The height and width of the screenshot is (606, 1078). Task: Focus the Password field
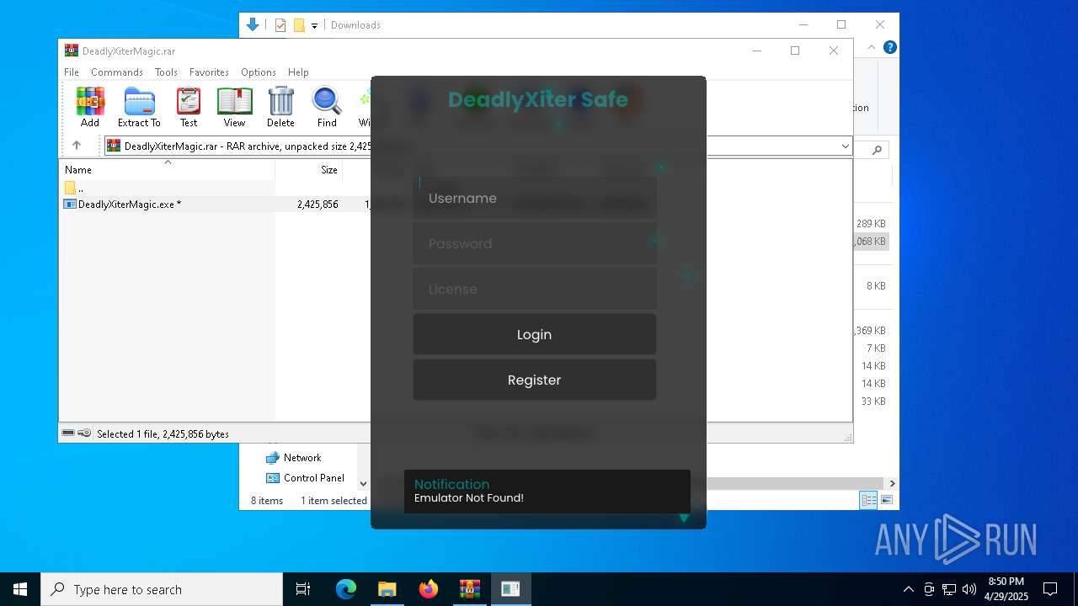[x=535, y=244]
